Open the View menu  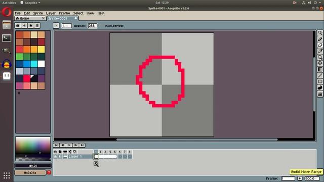90,13
